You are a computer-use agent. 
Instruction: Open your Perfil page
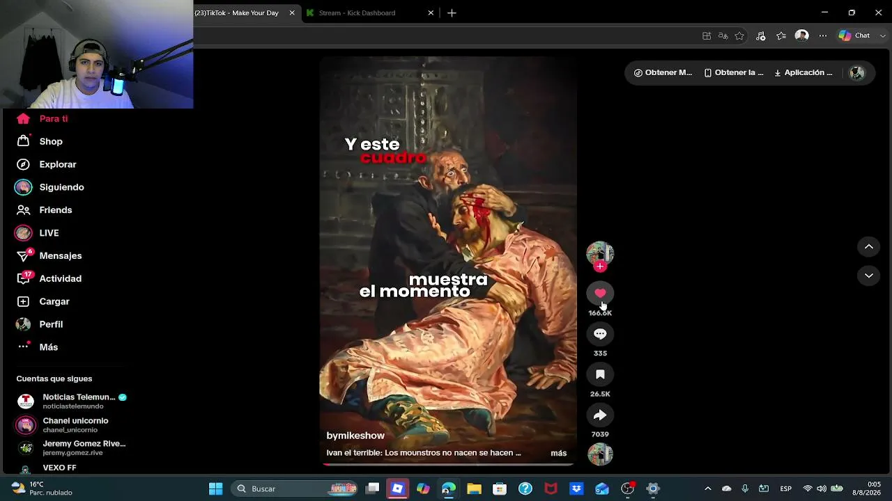[40, 324]
